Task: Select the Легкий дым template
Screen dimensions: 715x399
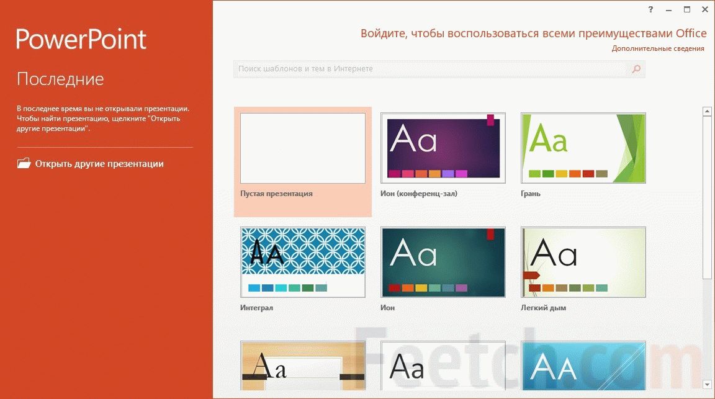Action: [x=583, y=262]
